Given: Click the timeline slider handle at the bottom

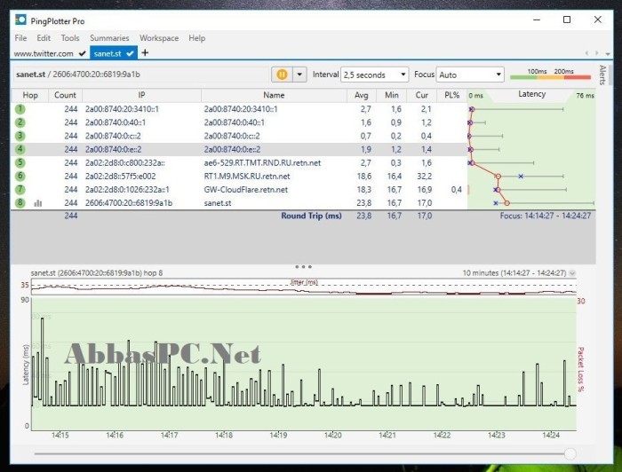Looking at the screenshot, I should 570,453.
